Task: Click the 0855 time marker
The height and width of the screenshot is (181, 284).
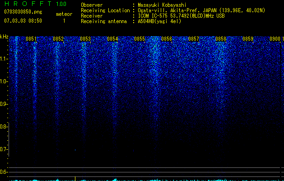Action: (140, 39)
